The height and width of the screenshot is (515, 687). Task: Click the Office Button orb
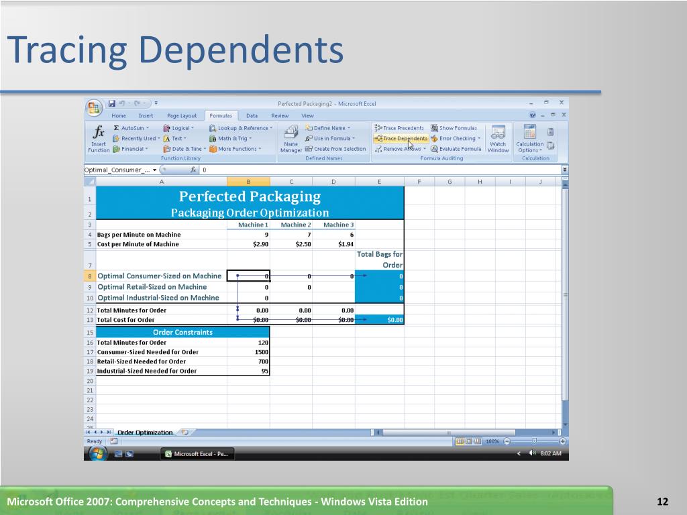click(94, 108)
